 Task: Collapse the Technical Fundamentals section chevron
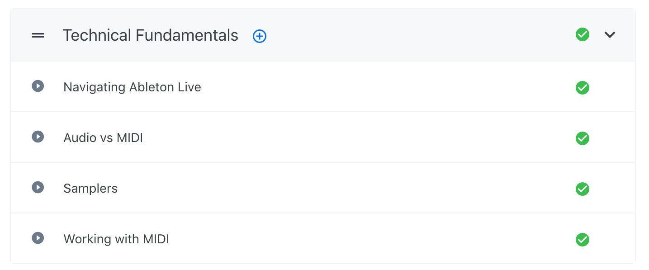tap(610, 35)
